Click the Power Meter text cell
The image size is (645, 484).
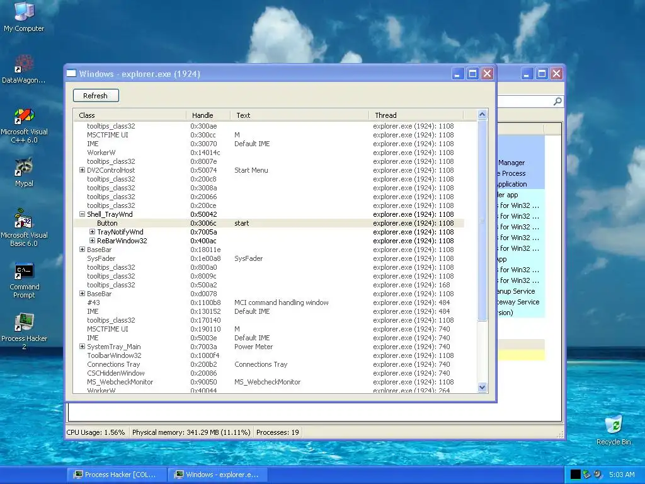click(253, 347)
